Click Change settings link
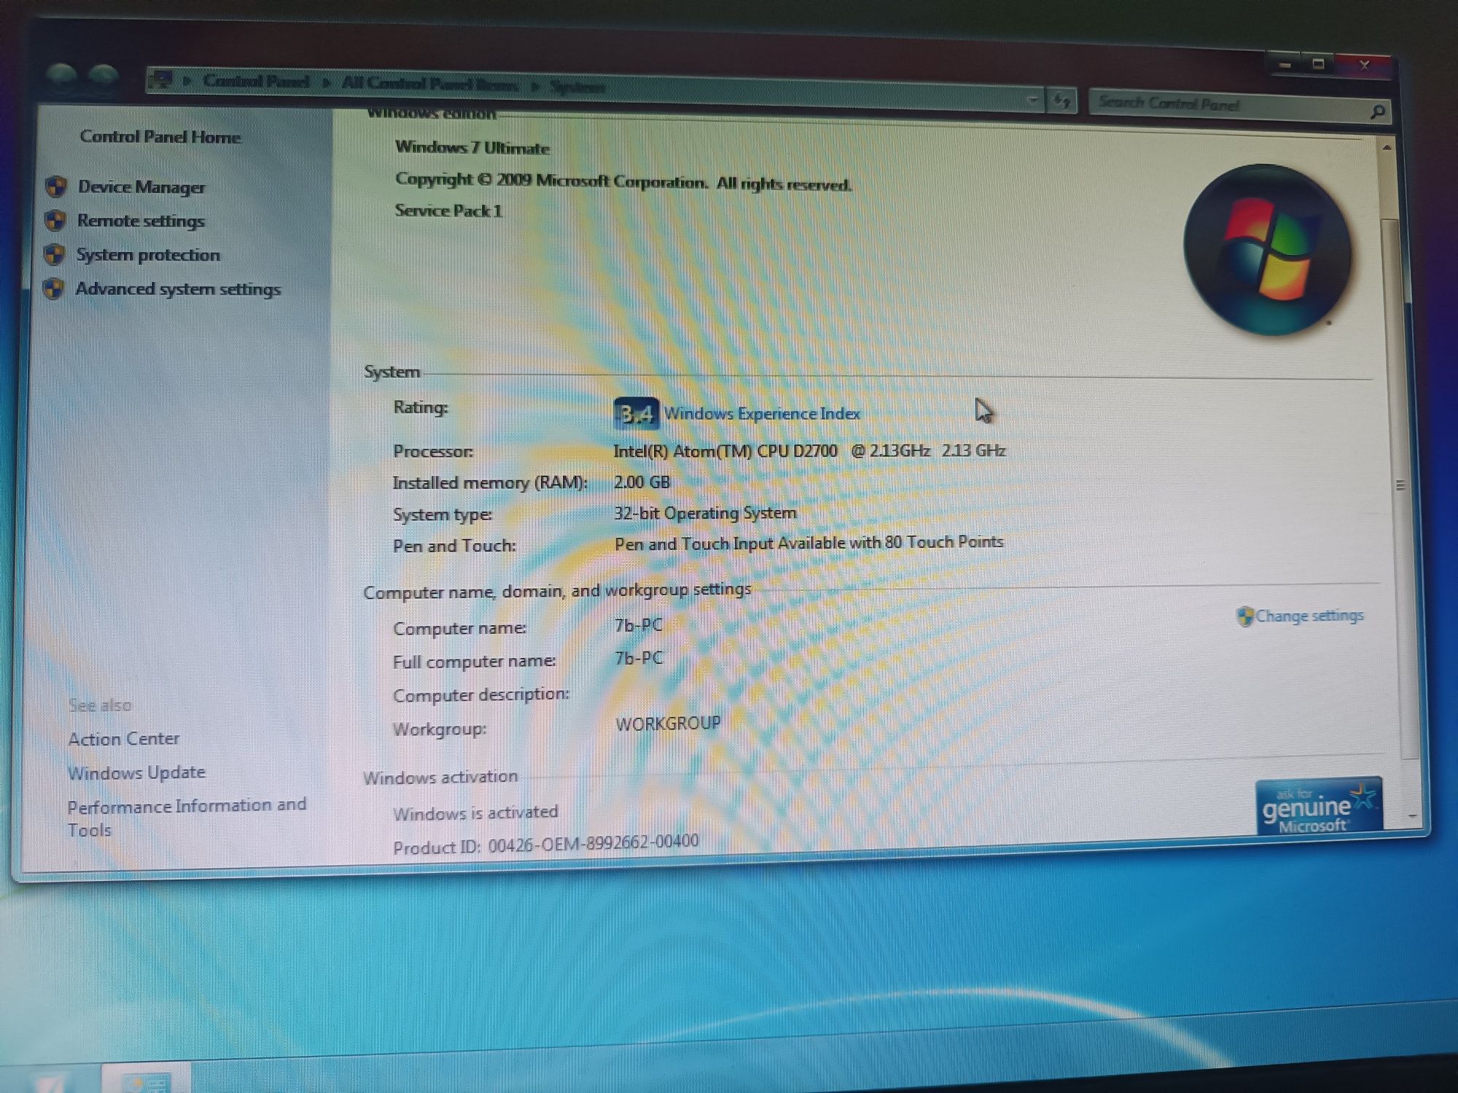The height and width of the screenshot is (1093, 1458). [x=1309, y=616]
